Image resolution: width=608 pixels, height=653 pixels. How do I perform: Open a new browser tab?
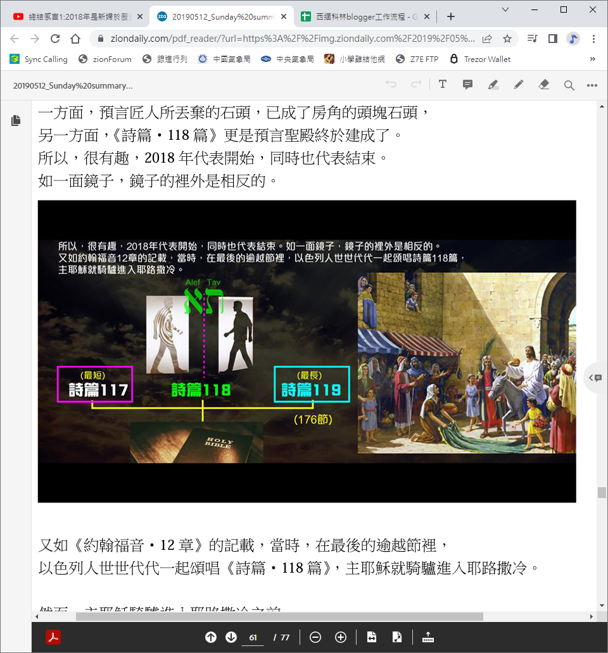(x=450, y=16)
